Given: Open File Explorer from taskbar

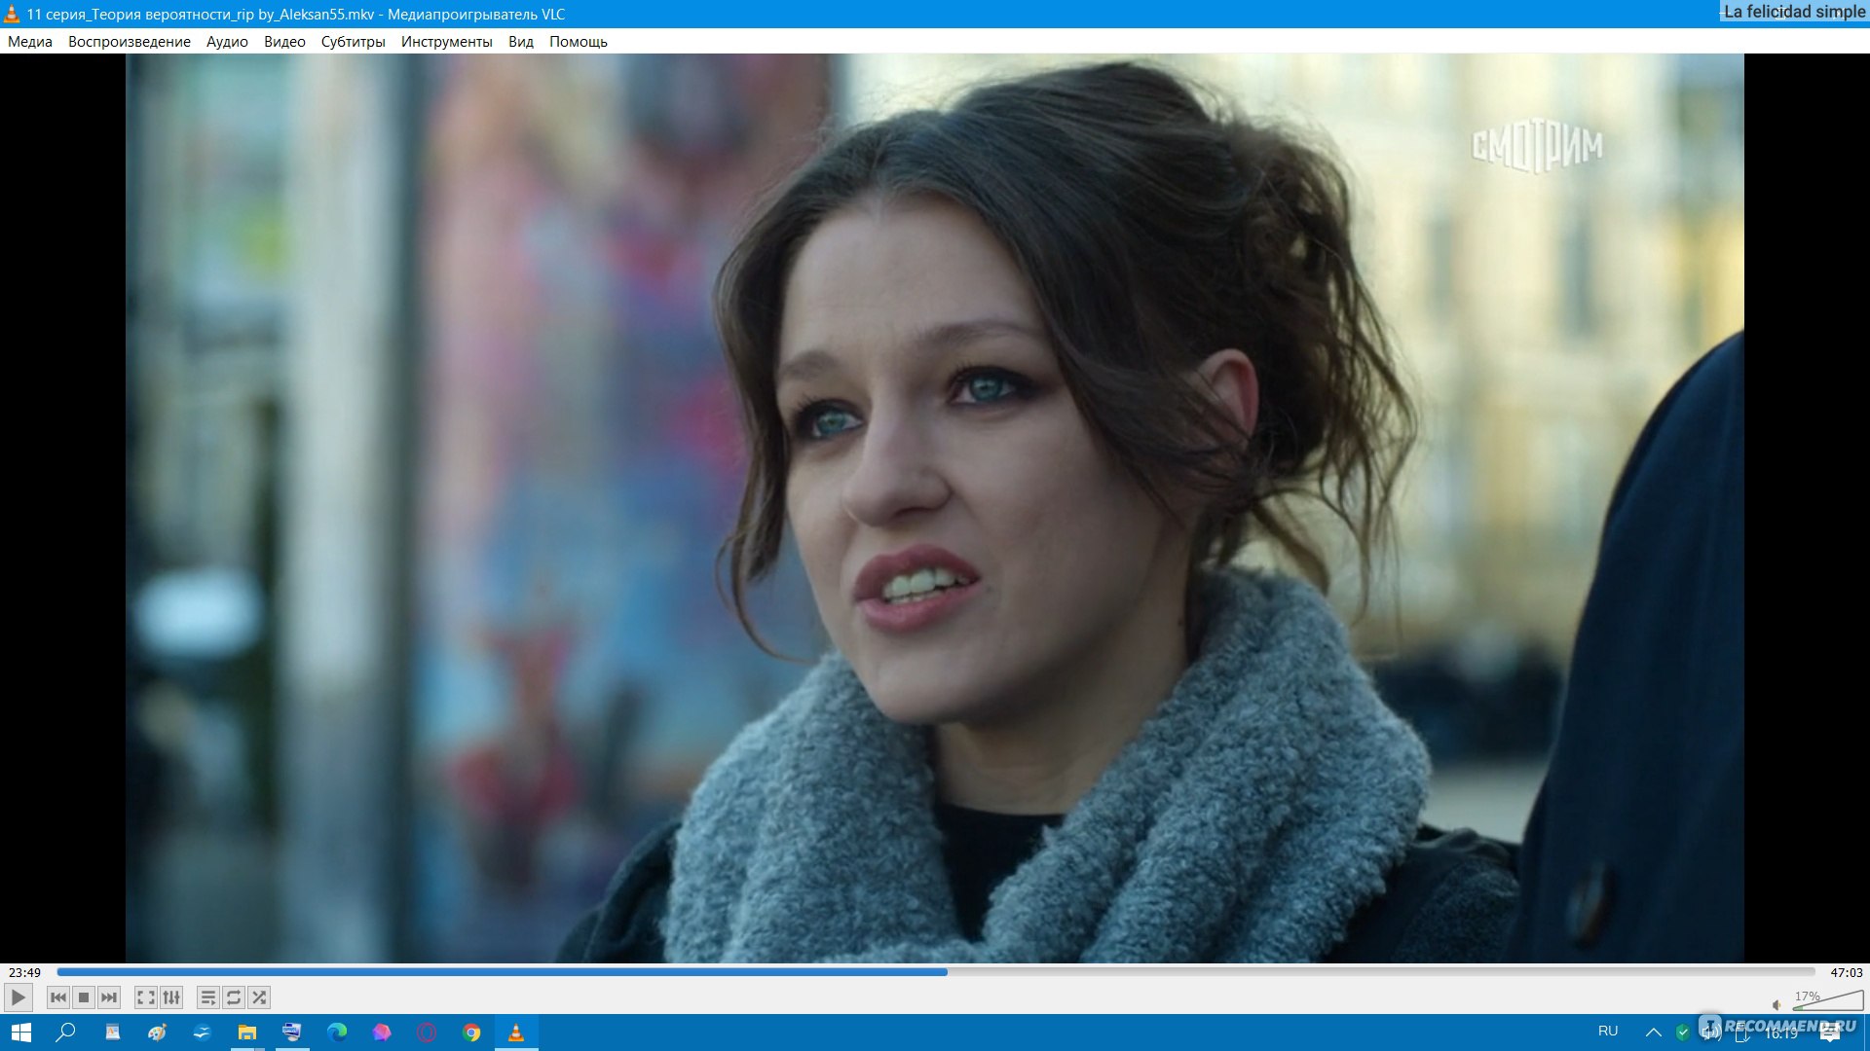Looking at the screenshot, I should 247,1033.
